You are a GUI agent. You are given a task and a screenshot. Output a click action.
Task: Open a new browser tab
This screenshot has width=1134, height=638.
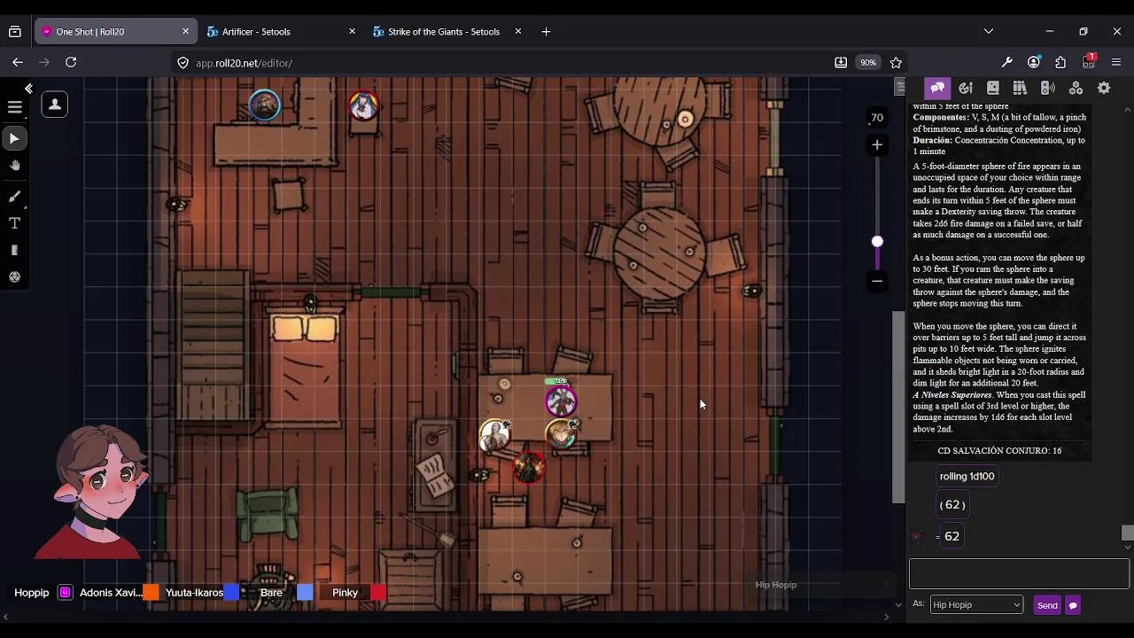click(x=546, y=31)
